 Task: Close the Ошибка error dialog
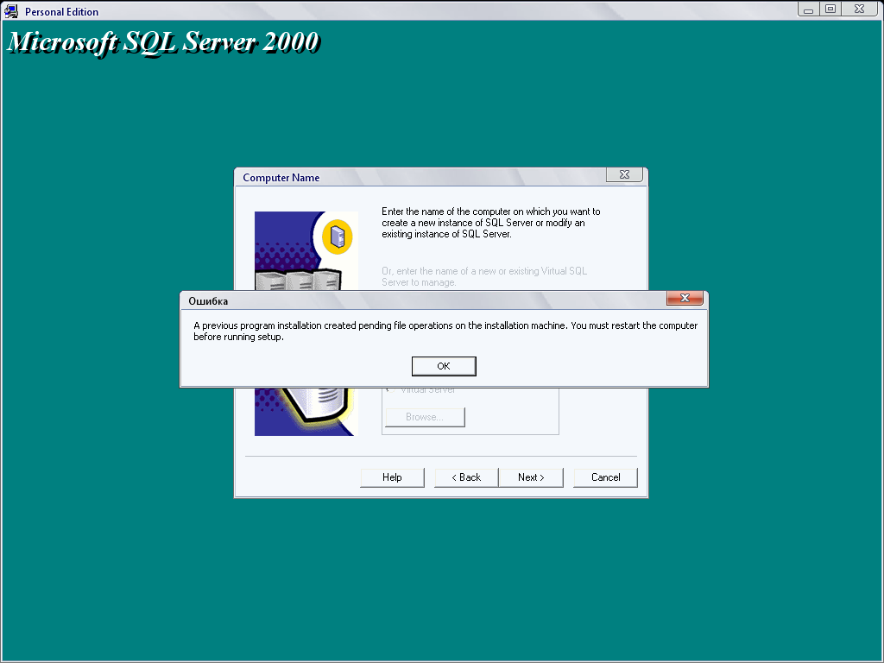point(685,298)
